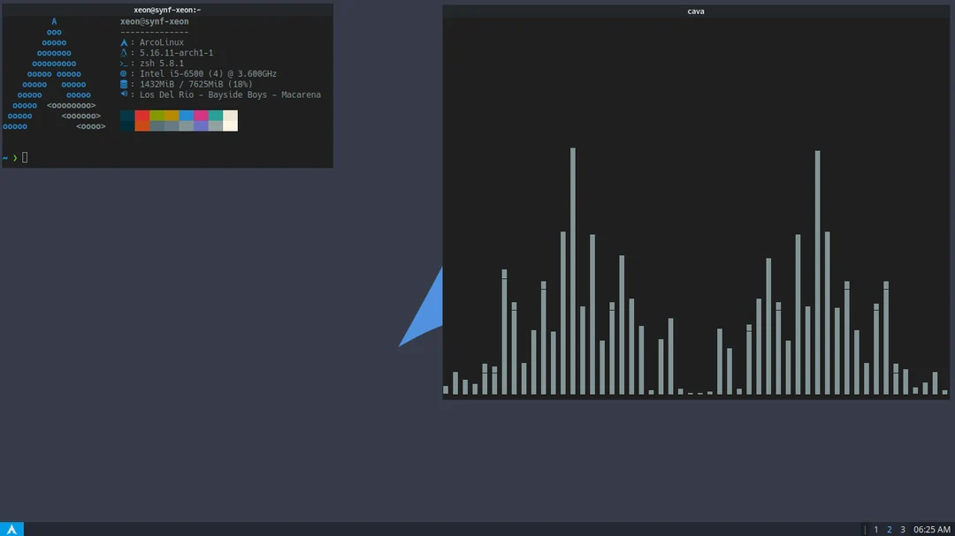Click the xeon@synf-xeon terminal title bar
This screenshot has width=955, height=536.
pyautogui.click(x=166, y=10)
